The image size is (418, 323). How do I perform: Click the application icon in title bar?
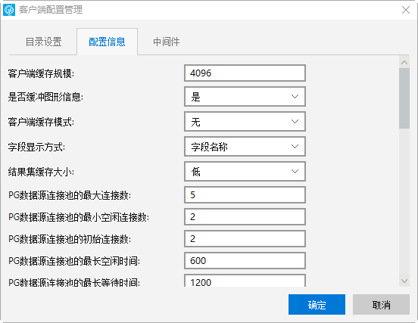(9, 10)
